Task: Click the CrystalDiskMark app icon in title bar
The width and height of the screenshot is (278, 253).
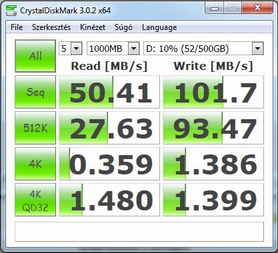Action: pos(11,10)
